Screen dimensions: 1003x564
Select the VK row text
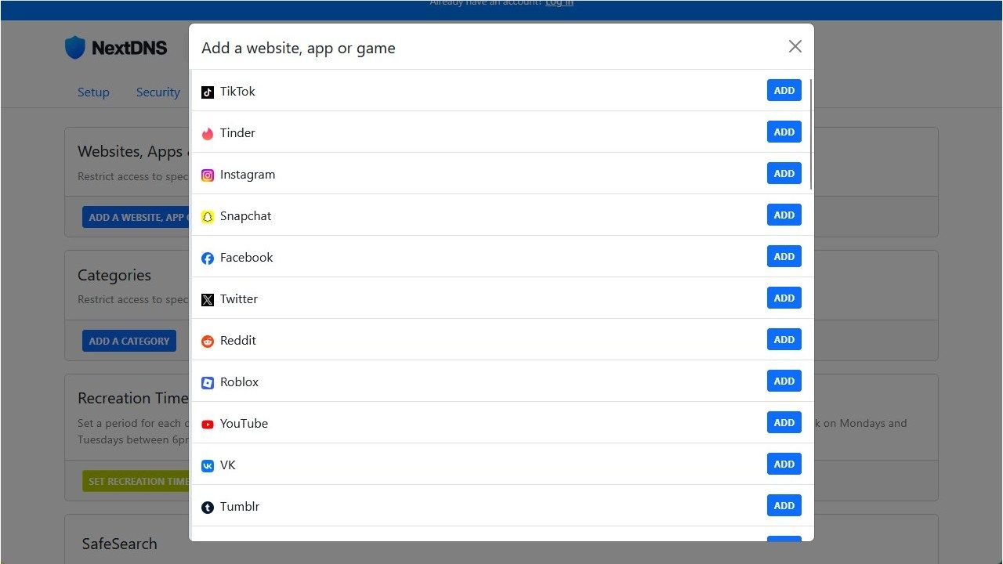[228, 465]
